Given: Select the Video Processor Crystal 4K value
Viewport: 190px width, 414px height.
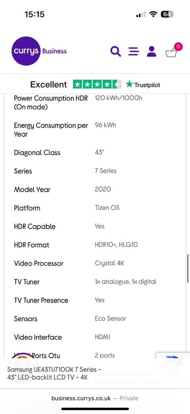Looking at the screenshot, I should [x=109, y=263].
